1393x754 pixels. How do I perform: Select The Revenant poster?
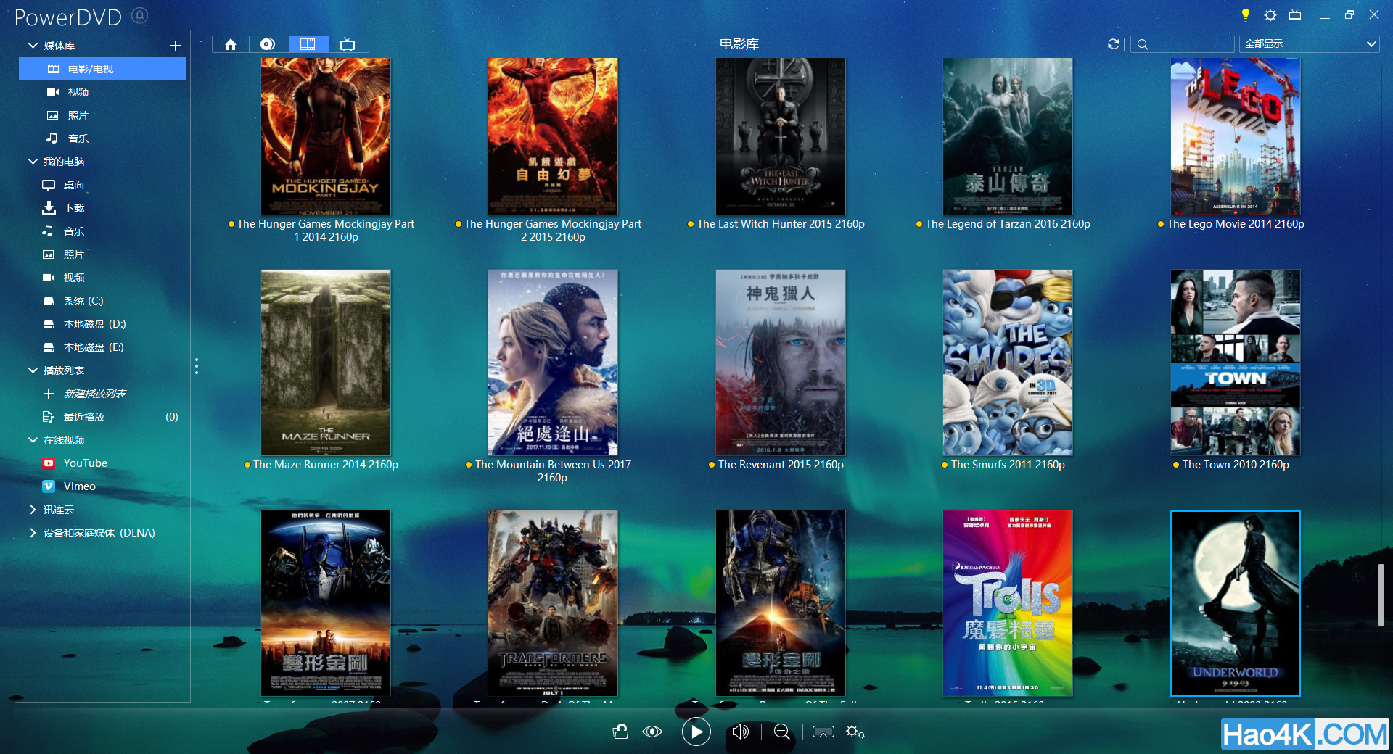tap(781, 362)
